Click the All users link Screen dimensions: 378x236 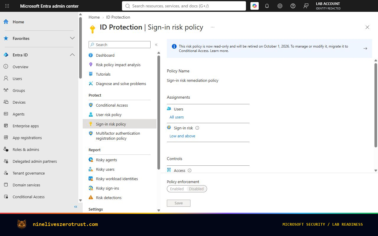tap(177, 117)
